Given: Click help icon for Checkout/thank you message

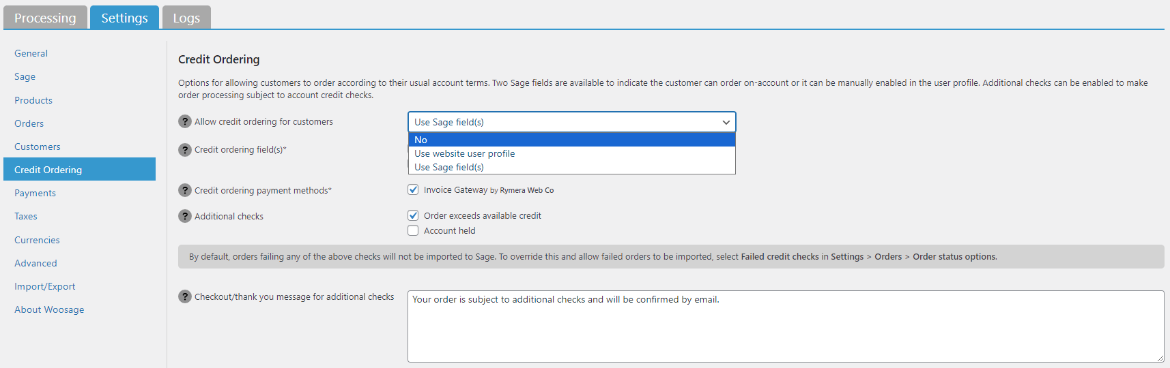Looking at the screenshot, I should tap(185, 296).
